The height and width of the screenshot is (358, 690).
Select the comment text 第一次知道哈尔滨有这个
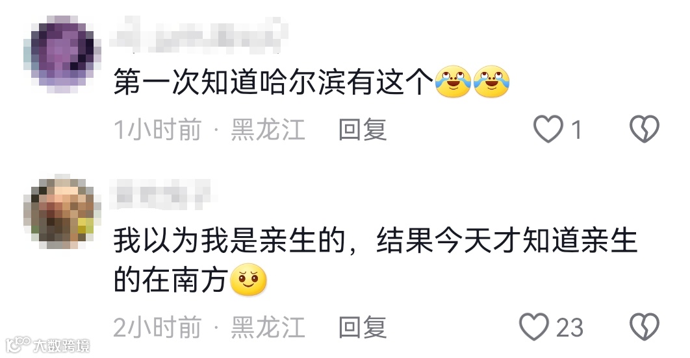point(274,82)
